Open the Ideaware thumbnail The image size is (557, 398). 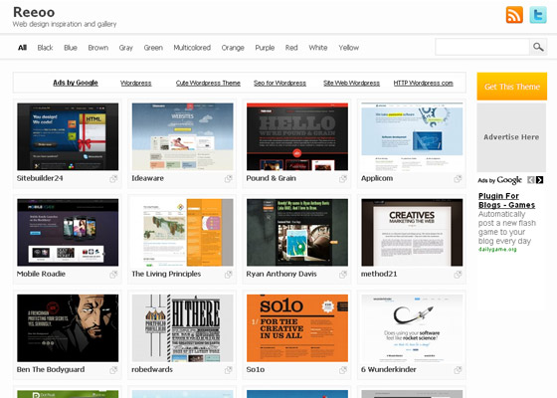pyautogui.click(x=183, y=137)
